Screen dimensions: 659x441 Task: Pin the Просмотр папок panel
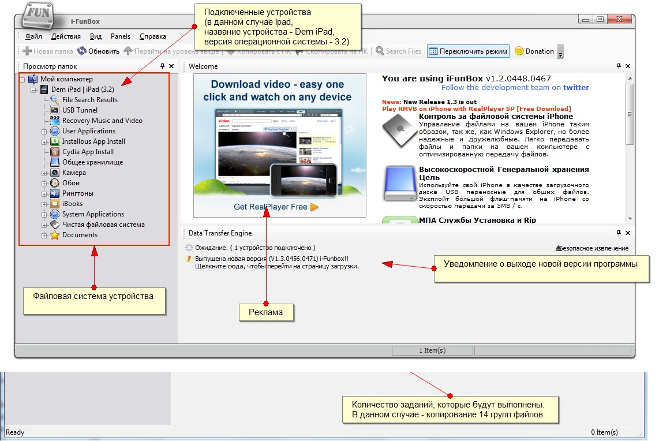(x=162, y=66)
